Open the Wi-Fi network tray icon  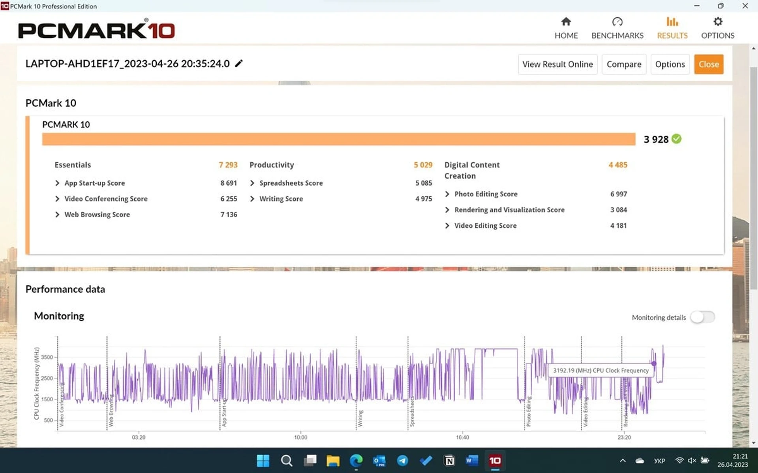click(x=679, y=460)
